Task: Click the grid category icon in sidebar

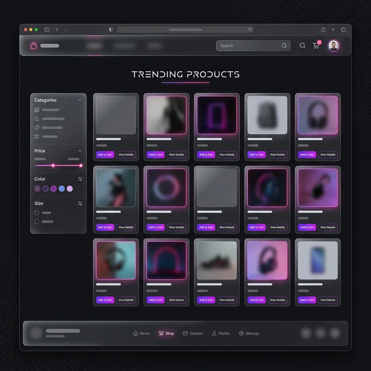Action: pos(37,110)
